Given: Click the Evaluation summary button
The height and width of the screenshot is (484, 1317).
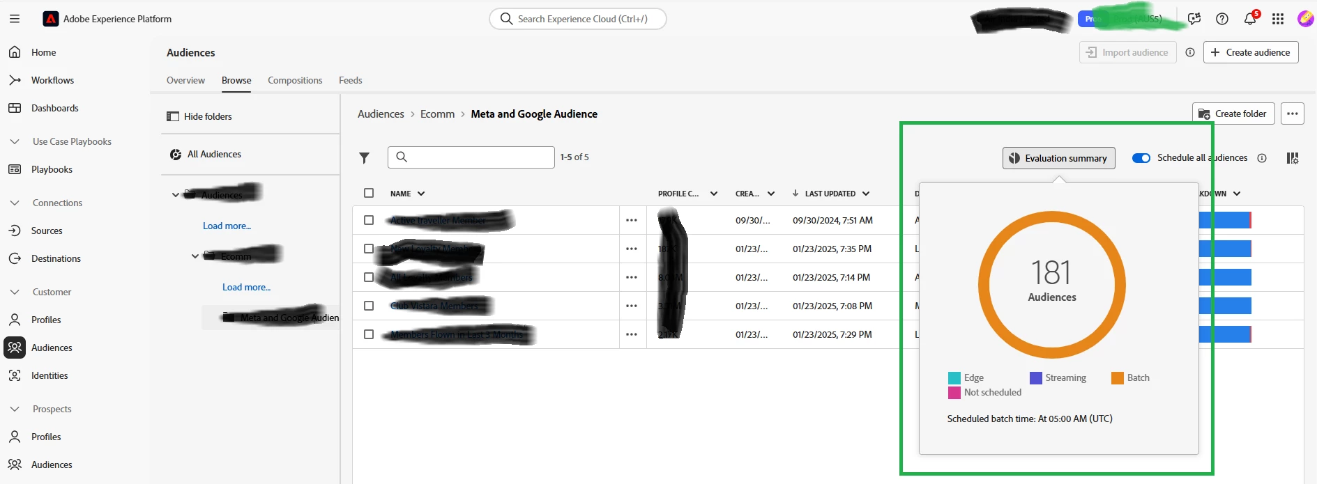Looking at the screenshot, I should click(1059, 158).
